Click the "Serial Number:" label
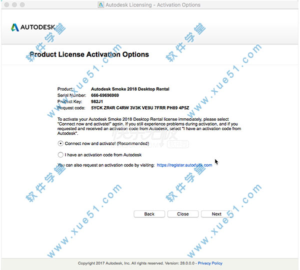The width and height of the screenshot is (300, 270). (71, 95)
